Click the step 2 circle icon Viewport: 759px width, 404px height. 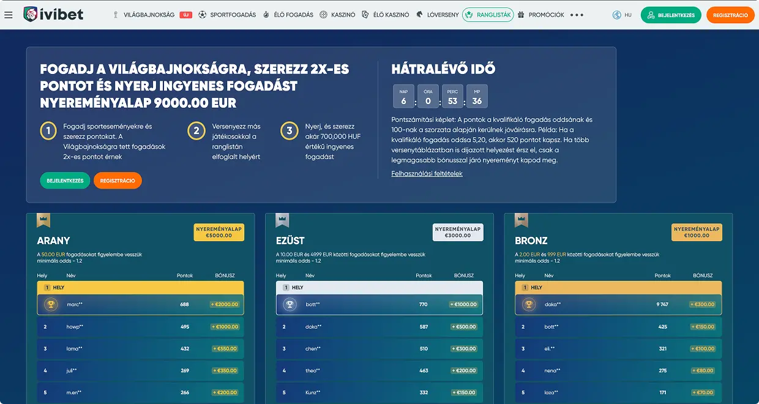point(196,131)
